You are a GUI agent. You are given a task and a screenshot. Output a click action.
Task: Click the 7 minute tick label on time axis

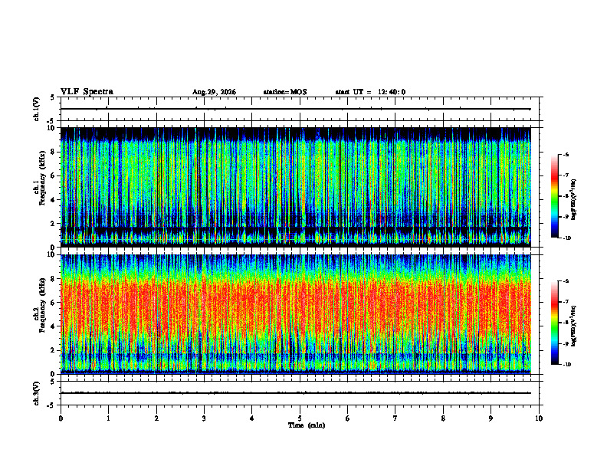coord(395,418)
